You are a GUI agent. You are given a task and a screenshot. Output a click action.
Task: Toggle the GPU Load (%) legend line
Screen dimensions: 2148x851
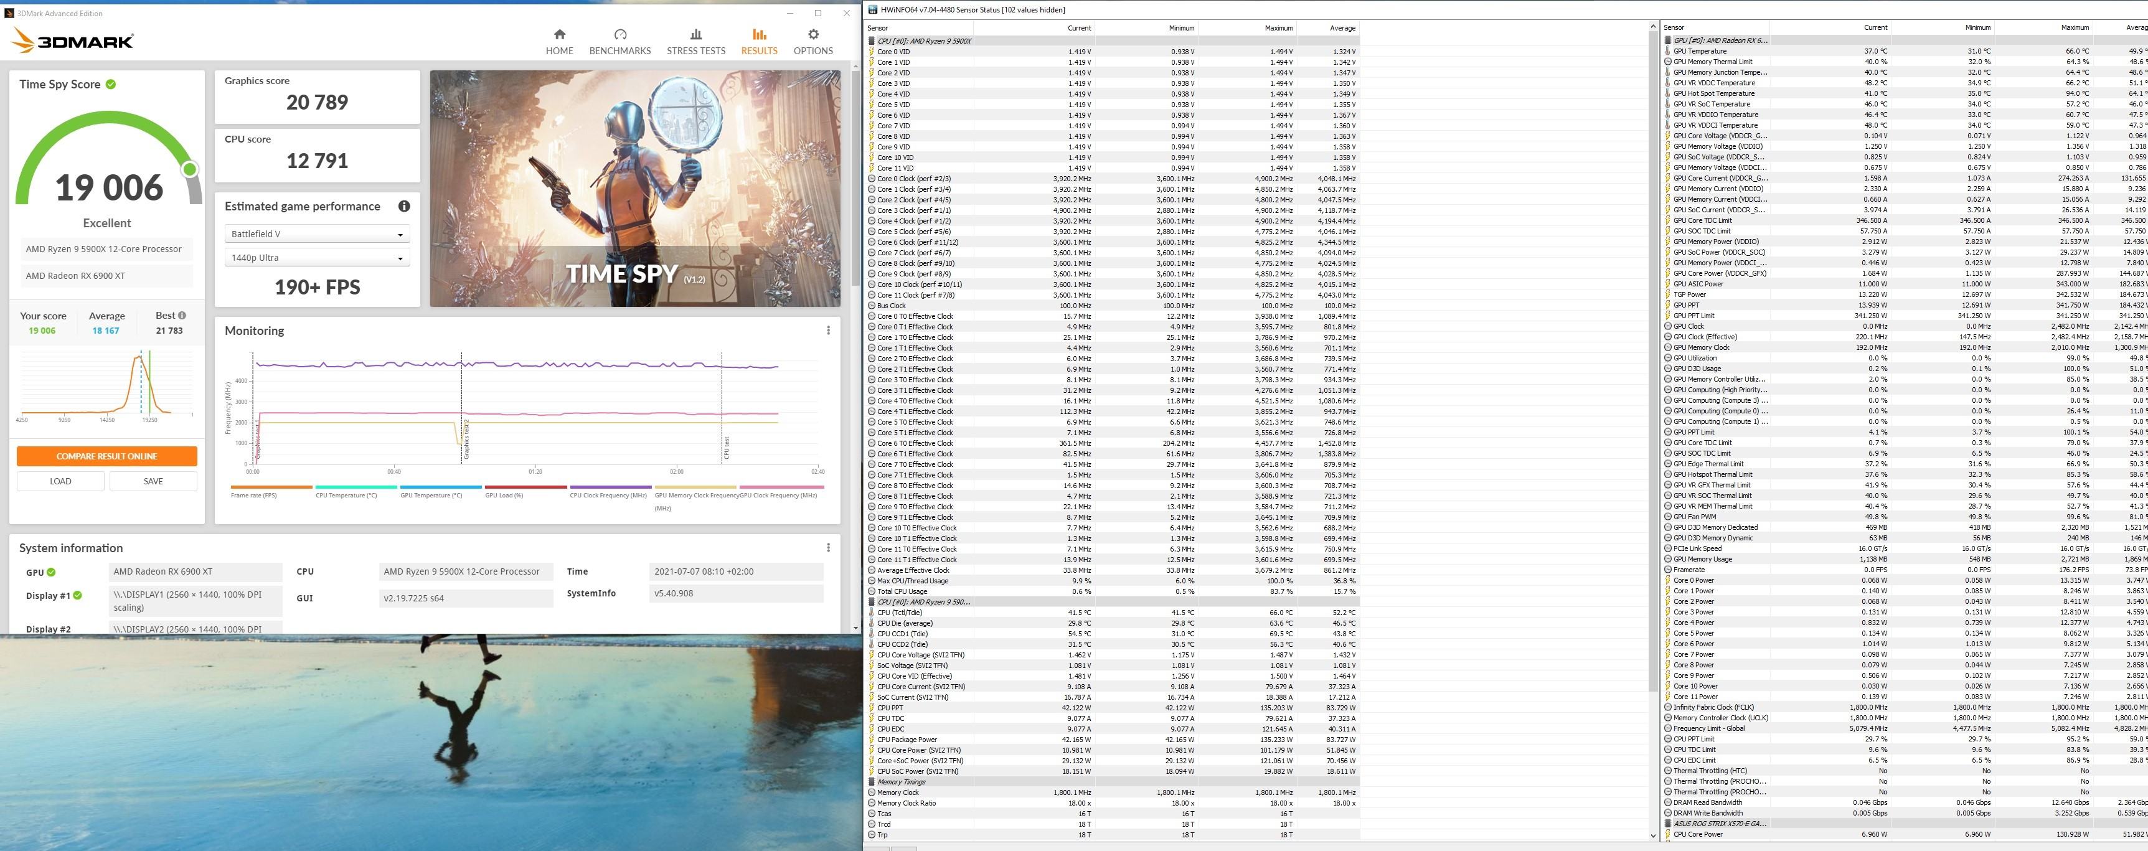pyautogui.click(x=525, y=492)
